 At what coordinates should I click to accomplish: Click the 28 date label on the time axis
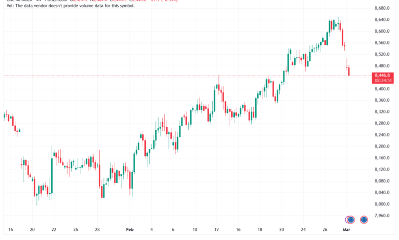tap(97, 230)
